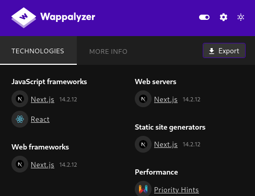Click the Web servers heading

(x=156, y=82)
